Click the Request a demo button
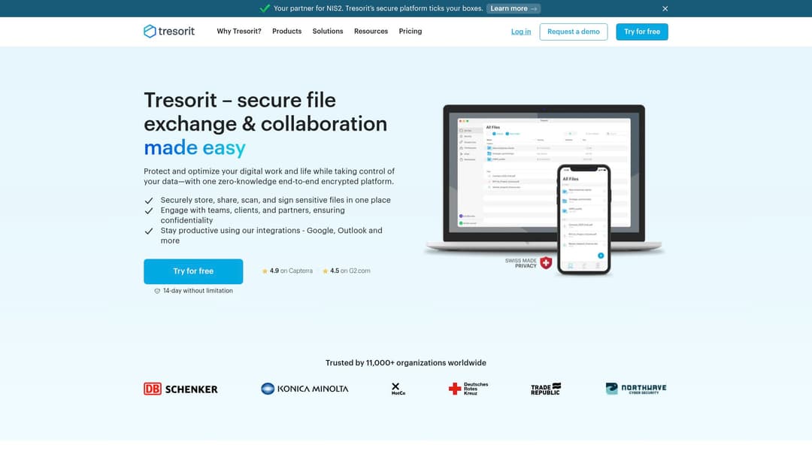Image resolution: width=812 pixels, height=457 pixels. tap(573, 32)
